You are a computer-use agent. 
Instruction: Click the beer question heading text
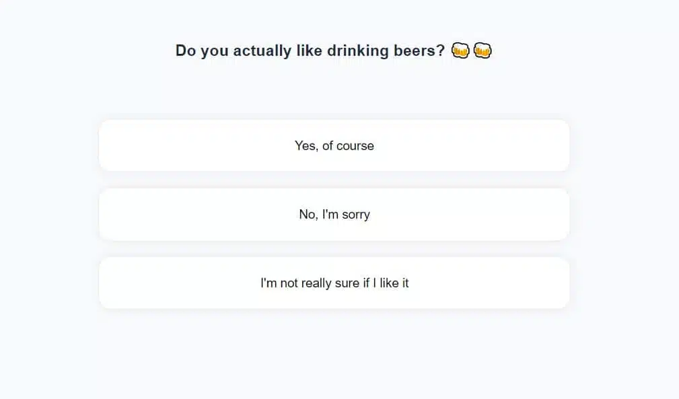310,50
